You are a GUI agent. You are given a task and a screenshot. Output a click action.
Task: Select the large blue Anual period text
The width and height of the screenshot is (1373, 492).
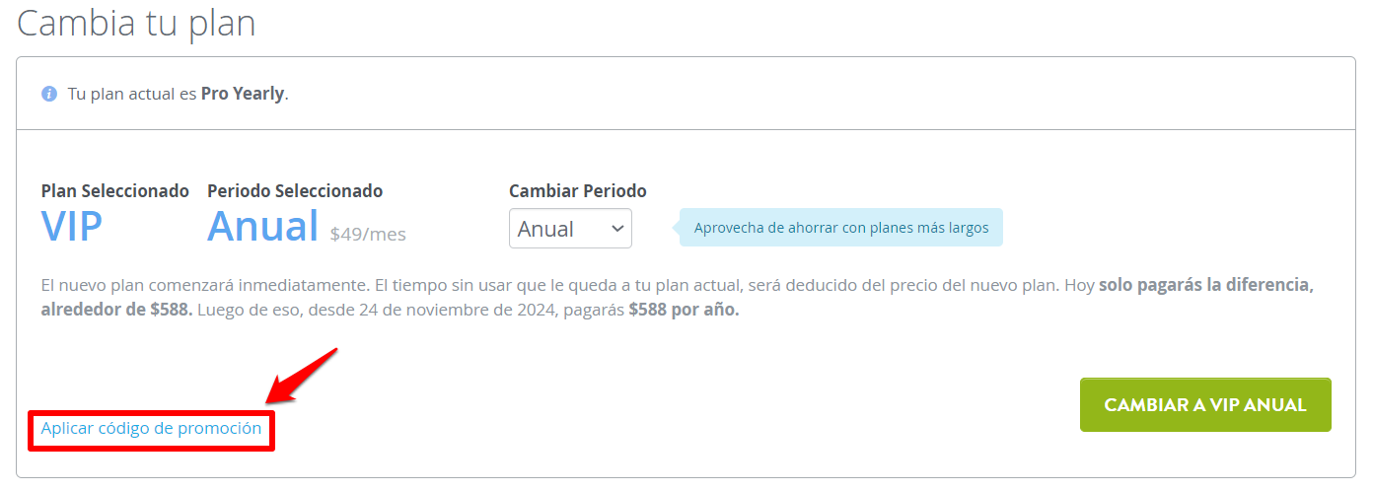(262, 227)
